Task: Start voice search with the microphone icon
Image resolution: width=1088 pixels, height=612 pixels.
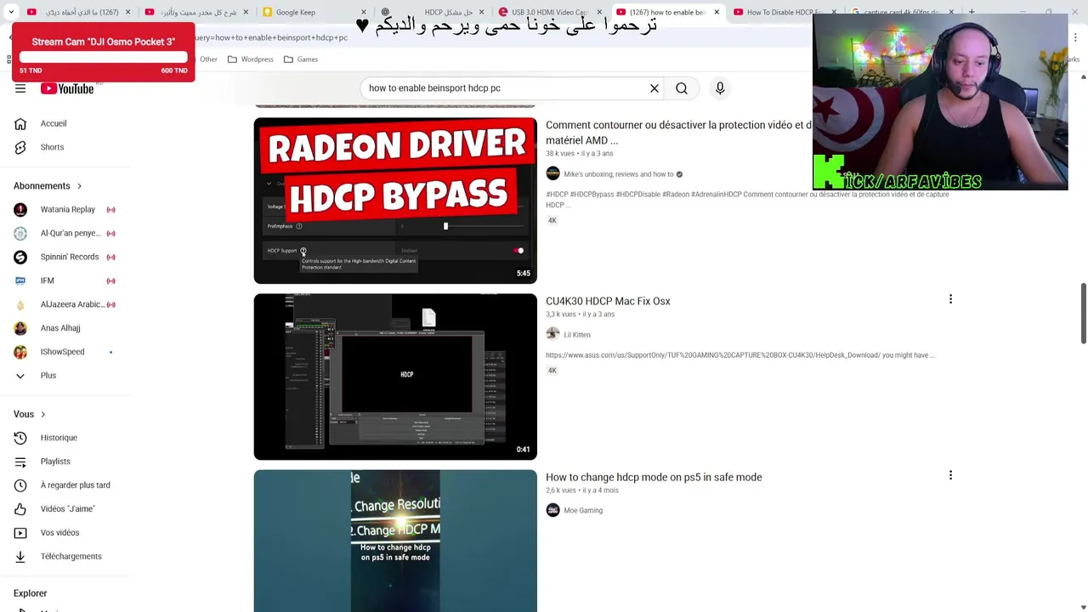Action: [720, 88]
